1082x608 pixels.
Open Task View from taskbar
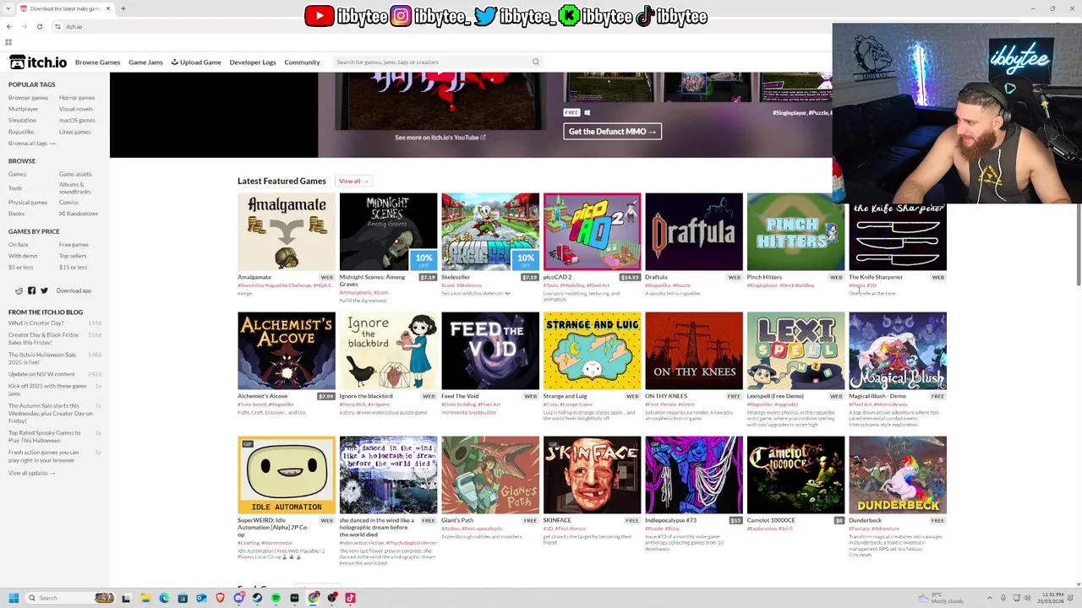click(x=126, y=598)
